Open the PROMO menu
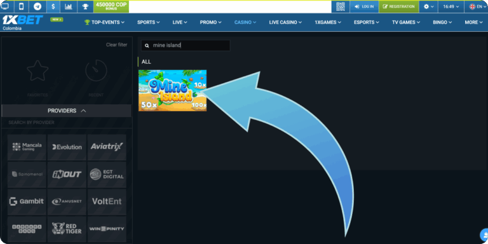The image size is (488, 244). [211, 22]
